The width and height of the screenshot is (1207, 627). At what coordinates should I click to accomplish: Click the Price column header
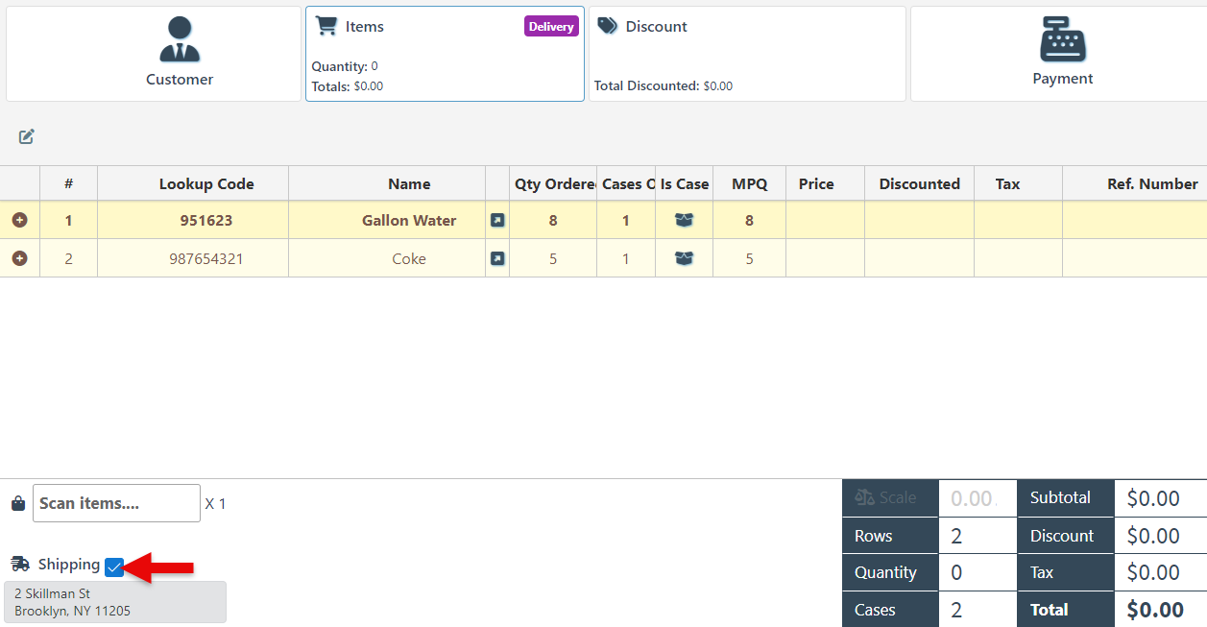815,184
